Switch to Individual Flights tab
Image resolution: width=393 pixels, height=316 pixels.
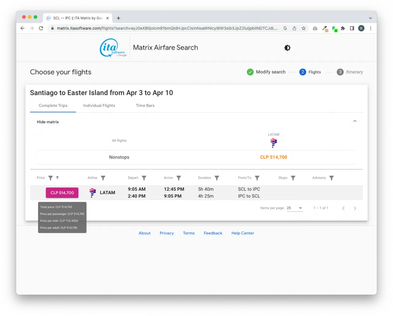[x=99, y=106]
